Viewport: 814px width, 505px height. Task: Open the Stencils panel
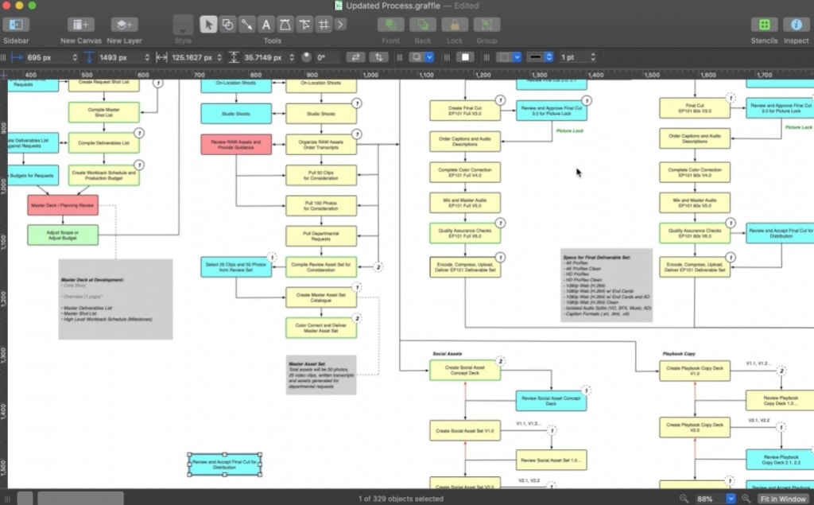[x=764, y=25]
